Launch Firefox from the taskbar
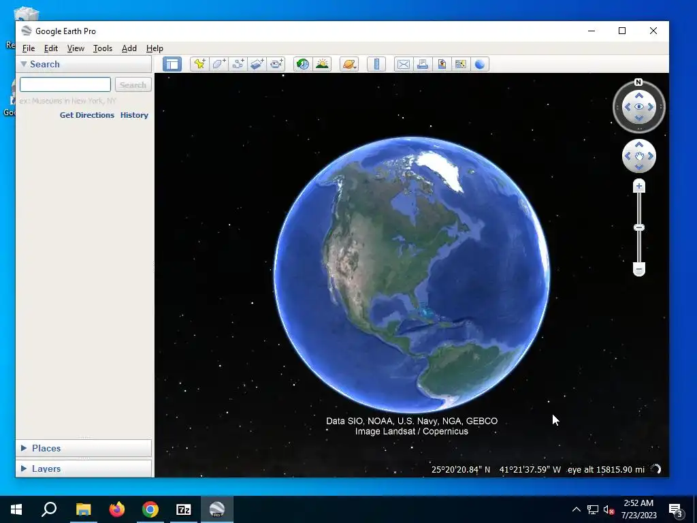 click(117, 509)
